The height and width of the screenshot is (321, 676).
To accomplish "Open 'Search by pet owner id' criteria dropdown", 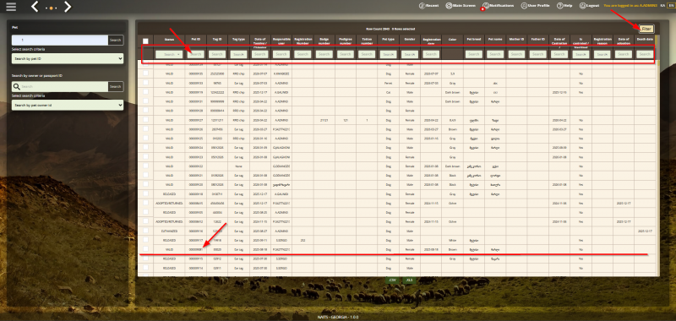I will click(68, 105).
